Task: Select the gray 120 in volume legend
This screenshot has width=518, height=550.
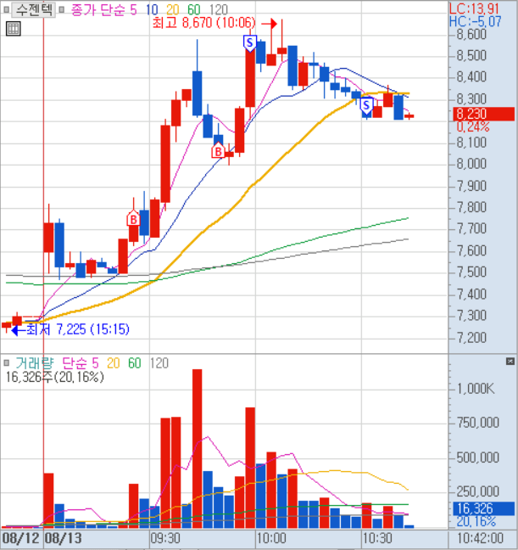Action: click(x=159, y=363)
